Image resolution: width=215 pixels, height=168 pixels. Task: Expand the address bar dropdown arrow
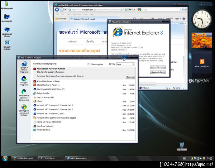point(122,10)
